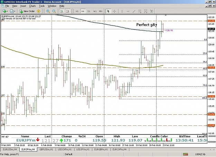Click the 1084/2 kb traffic indicator
Viewport: 216px width, 157px height.
click(200, 154)
